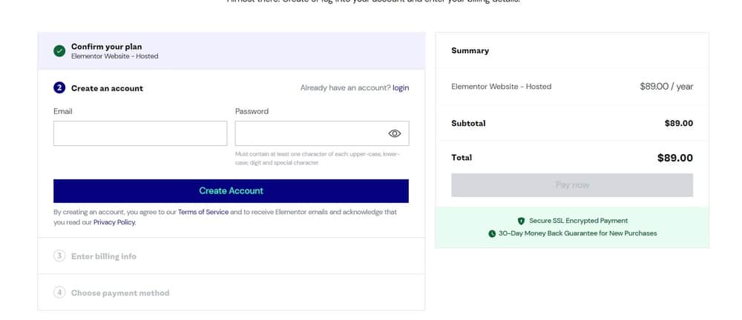Expand the Choose payment method step
742x320 pixels.
[120, 293]
